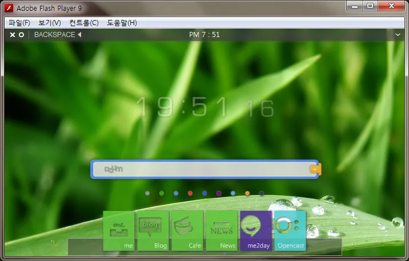Select the purple color dot

(x=219, y=193)
